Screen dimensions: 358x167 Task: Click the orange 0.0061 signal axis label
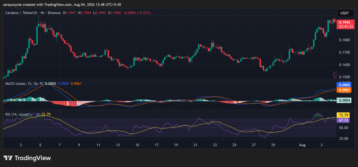pyautogui.click(x=344, y=90)
